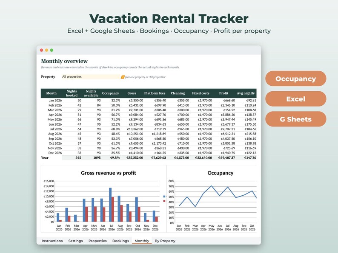
Task: Click the 'Aug 2026' table row label
Action: [x=55, y=134]
